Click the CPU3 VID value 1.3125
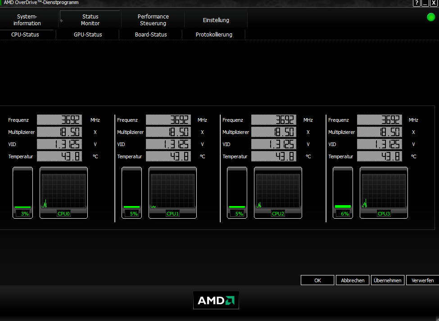 pyautogui.click(x=380, y=144)
